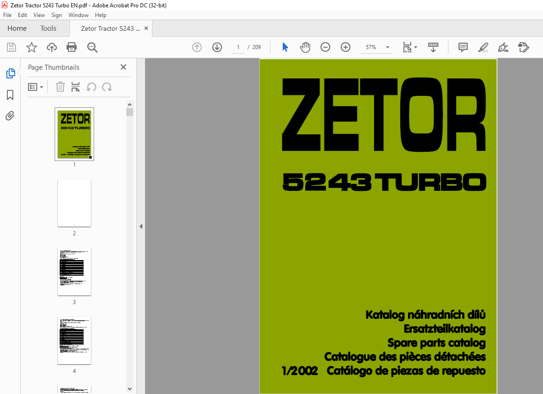Add a sticky note comment
The image size is (543, 394).
pos(463,47)
